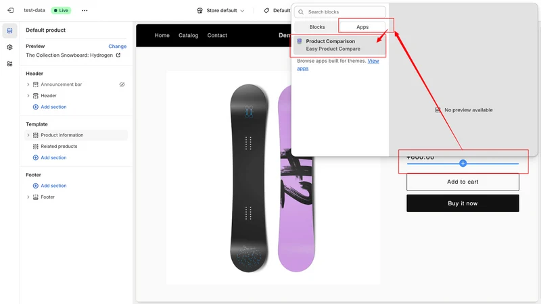This screenshot has height=304, width=541.
Task: Click Add section under Header
Action: [x=53, y=107]
